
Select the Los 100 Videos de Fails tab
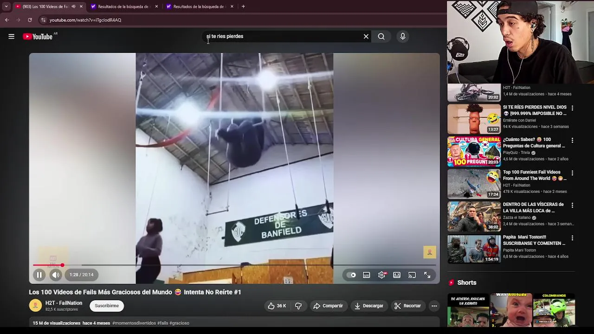(x=45, y=6)
